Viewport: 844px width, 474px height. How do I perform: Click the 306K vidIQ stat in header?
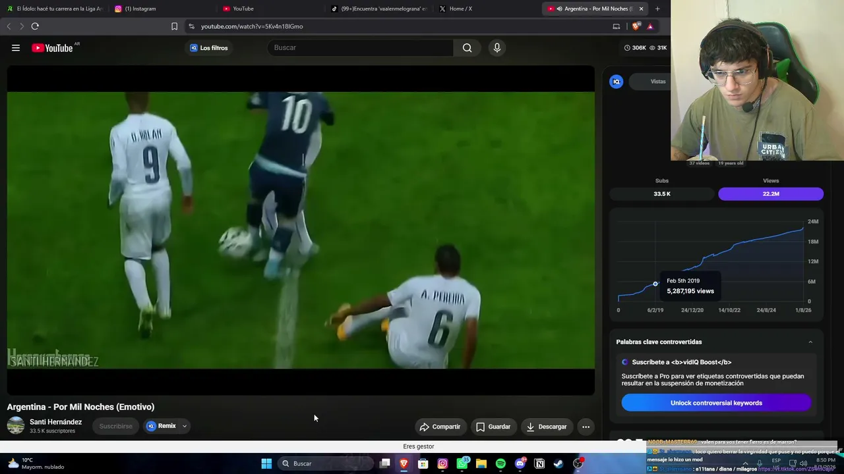point(635,47)
